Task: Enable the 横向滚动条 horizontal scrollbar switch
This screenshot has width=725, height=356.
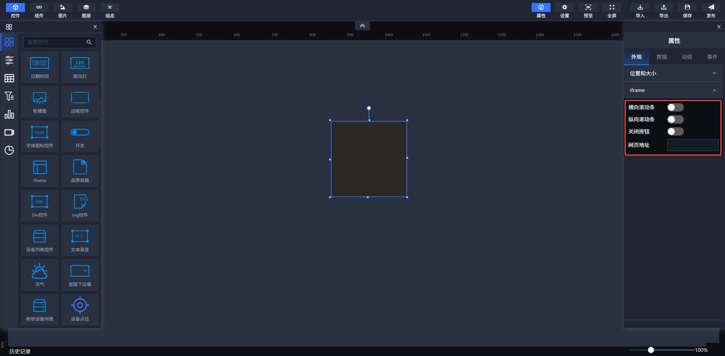Action: (x=675, y=107)
